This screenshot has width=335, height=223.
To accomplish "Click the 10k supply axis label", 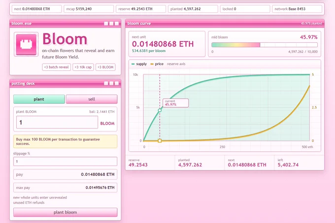I will 135,75.
